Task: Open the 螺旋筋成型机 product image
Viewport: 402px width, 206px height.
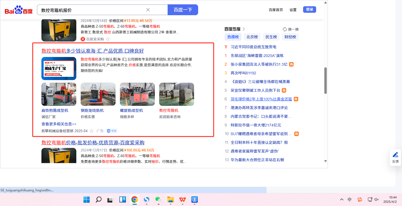Action: click(137, 94)
